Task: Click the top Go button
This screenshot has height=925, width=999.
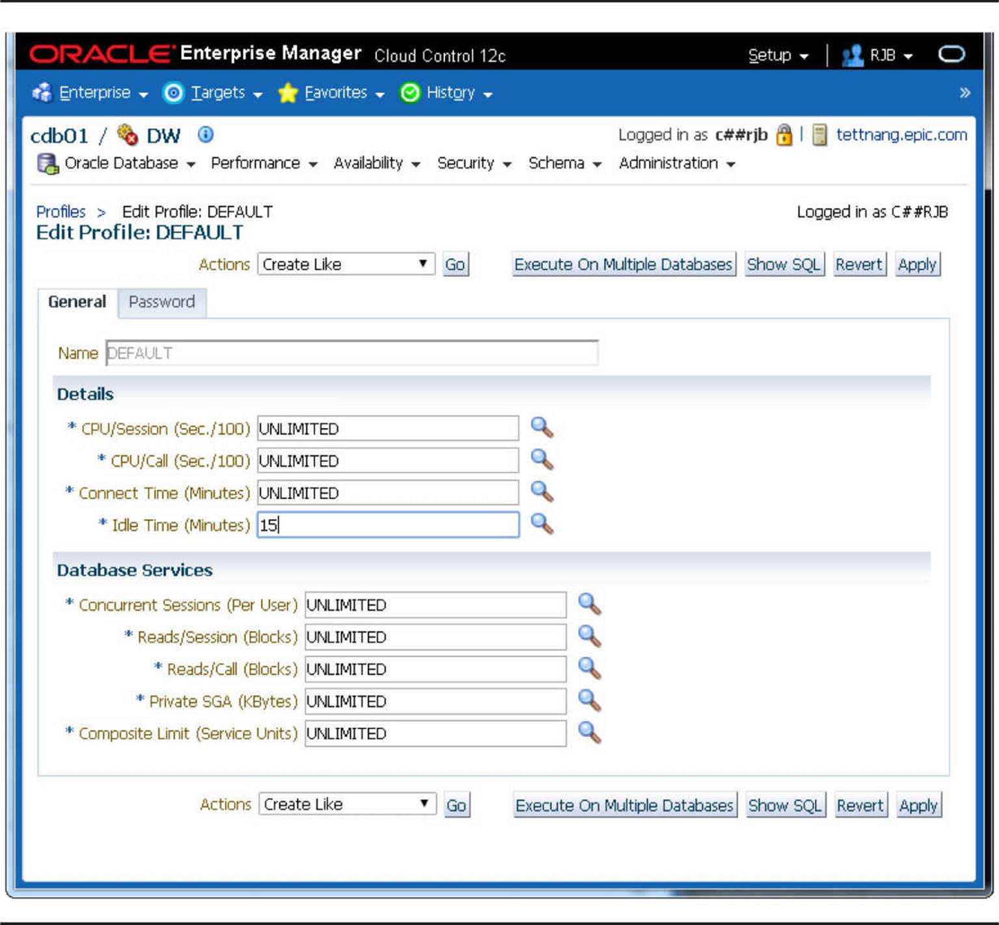Action: (455, 264)
